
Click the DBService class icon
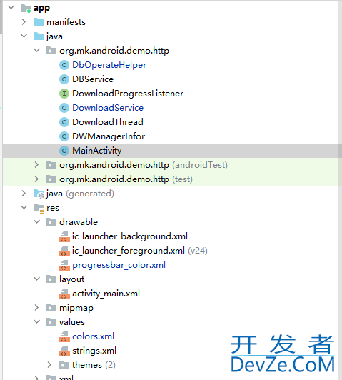click(64, 79)
